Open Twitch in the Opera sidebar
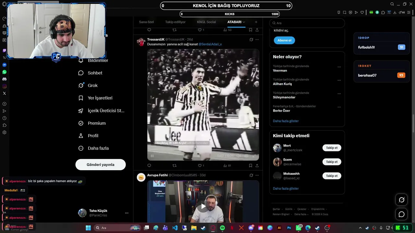Viewport: 415px width, 233px height. tap(5, 50)
